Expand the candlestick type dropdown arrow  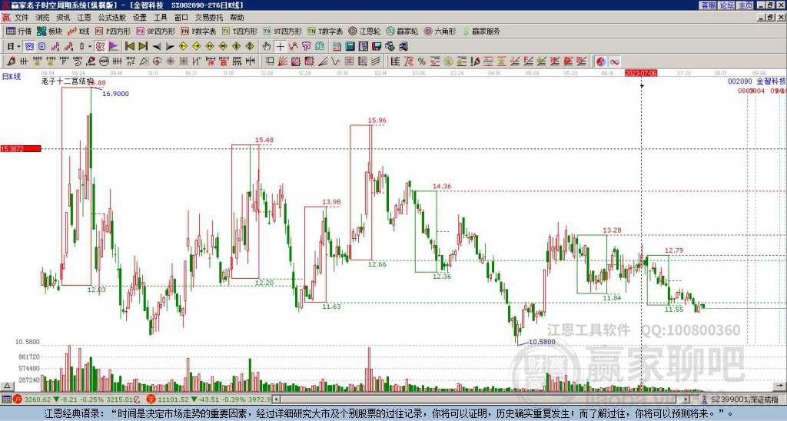[x=90, y=47]
